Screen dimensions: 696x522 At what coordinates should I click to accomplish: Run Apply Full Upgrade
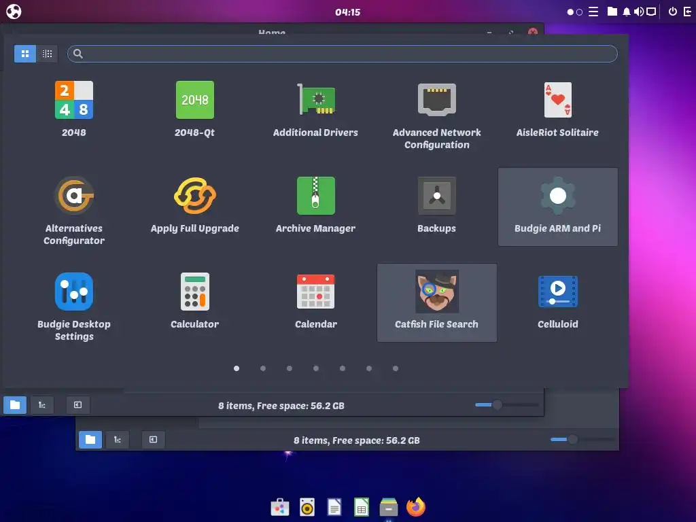194,205
